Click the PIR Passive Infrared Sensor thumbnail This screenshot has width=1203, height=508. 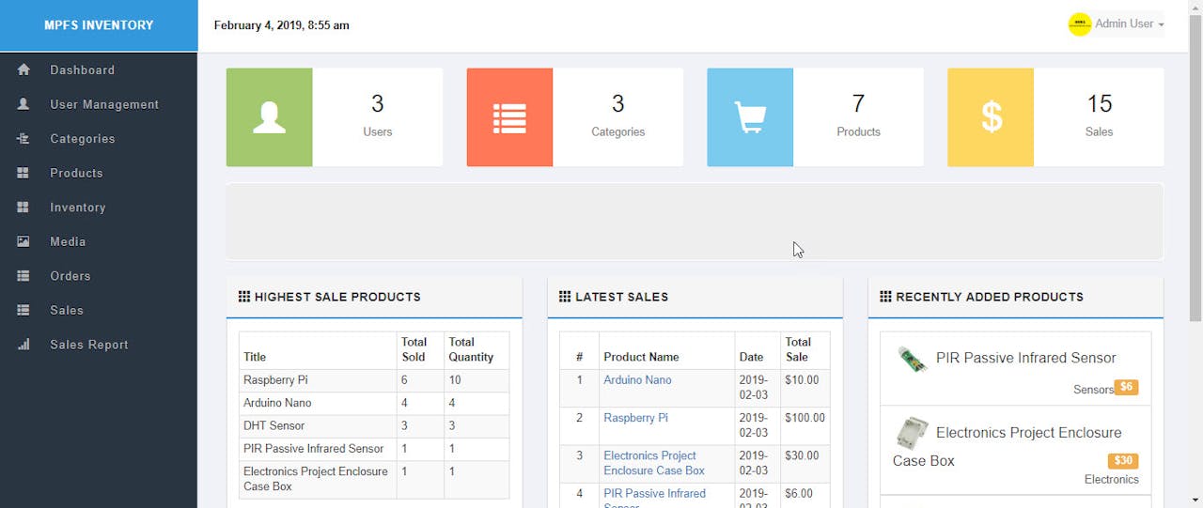(x=911, y=360)
